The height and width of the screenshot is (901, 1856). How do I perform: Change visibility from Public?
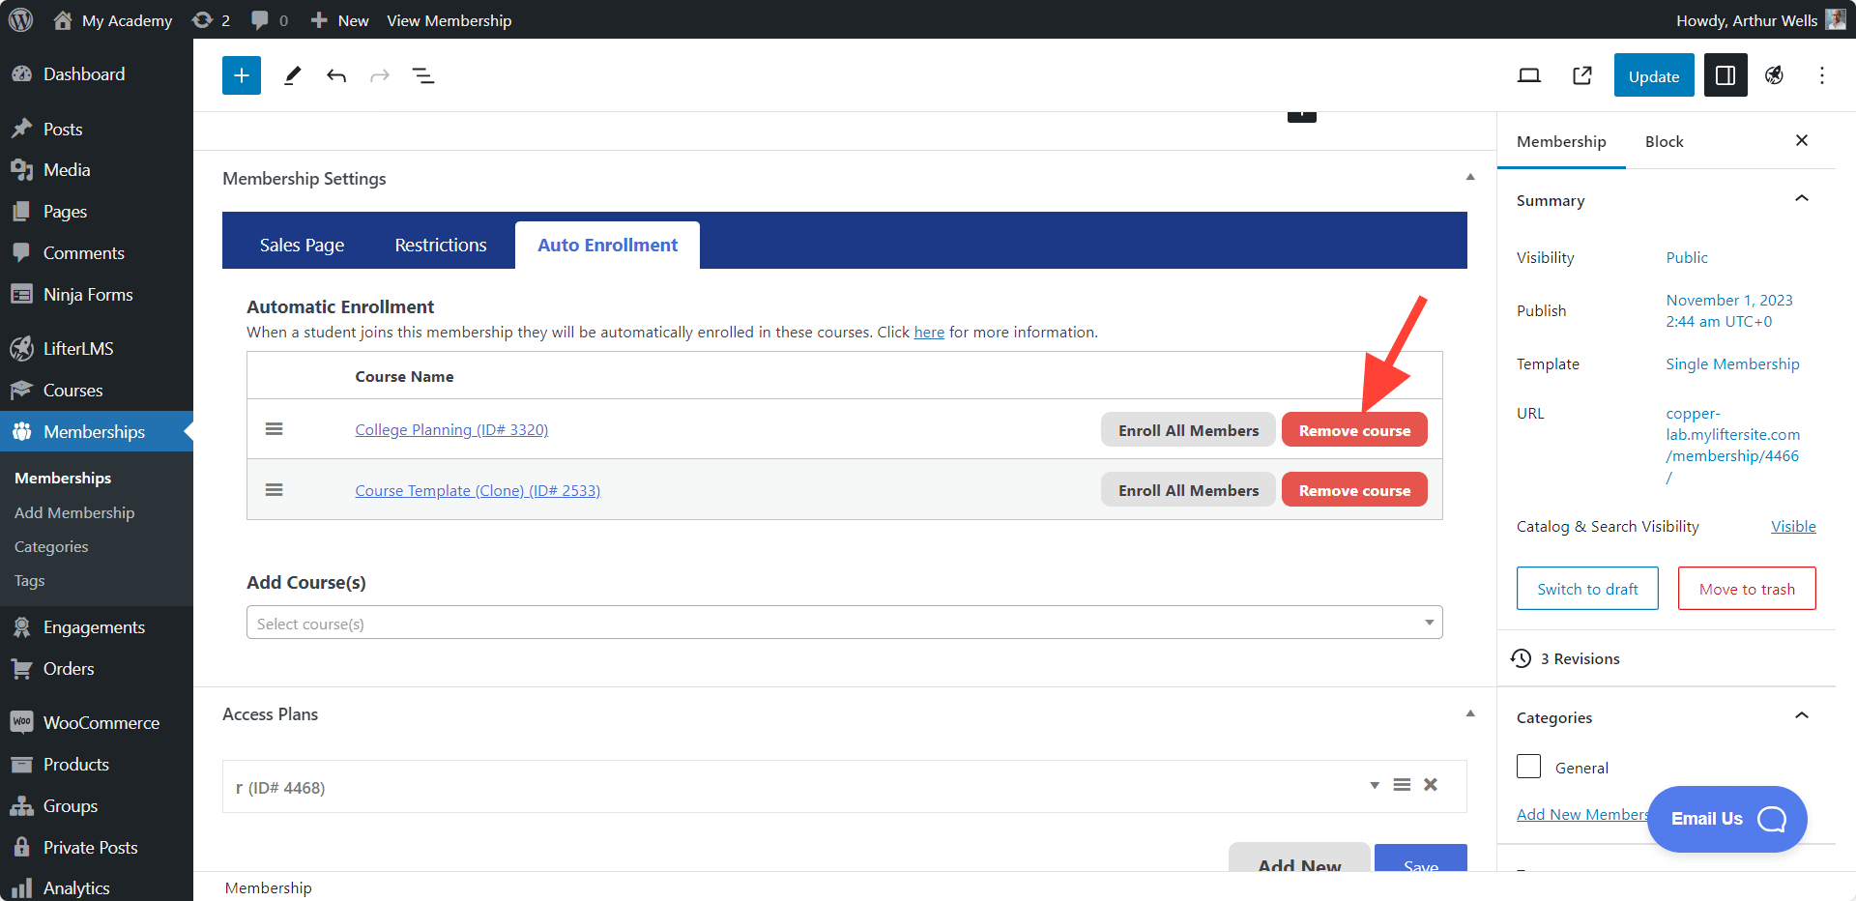1687,258
